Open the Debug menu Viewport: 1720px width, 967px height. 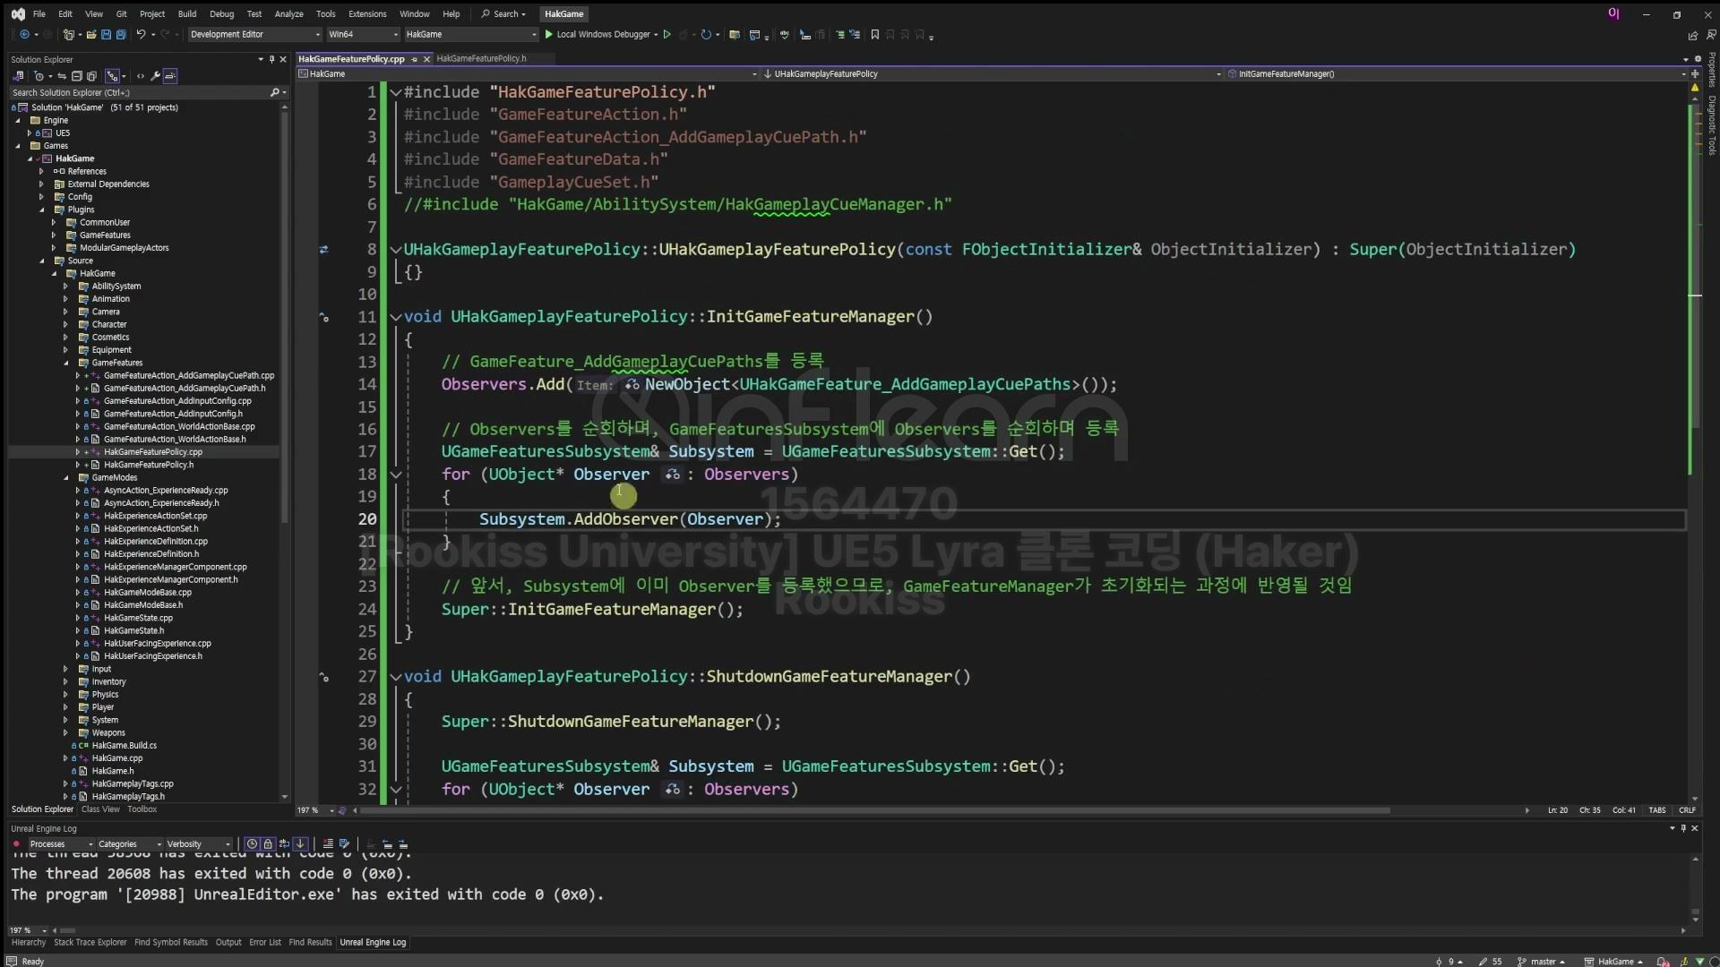(x=221, y=14)
